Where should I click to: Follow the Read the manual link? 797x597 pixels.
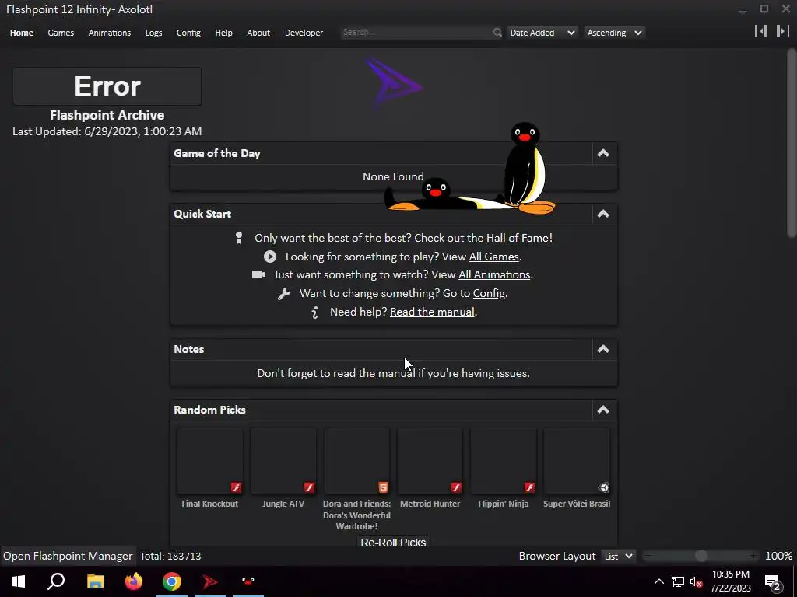coord(432,312)
